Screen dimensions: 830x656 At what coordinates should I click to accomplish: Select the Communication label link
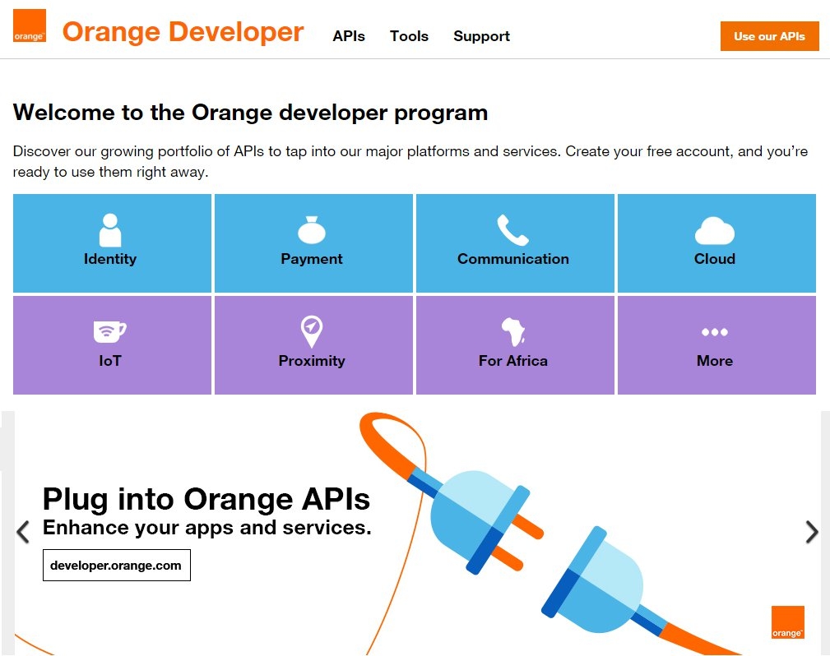pyautogui.click(x=513, y=259)
